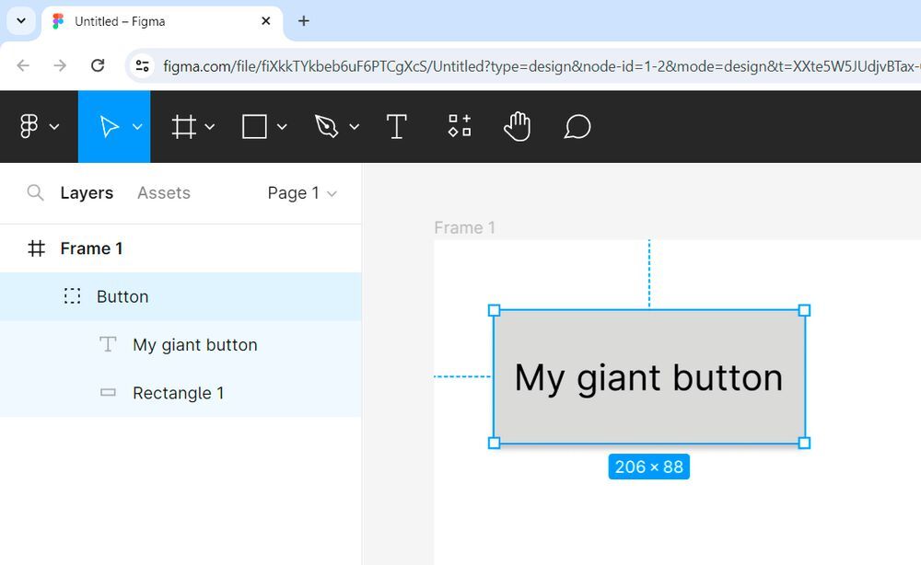This screenshot has width=921, height=565.
Task: Expand the Move tool options chevron
Action: click(137, 126)
